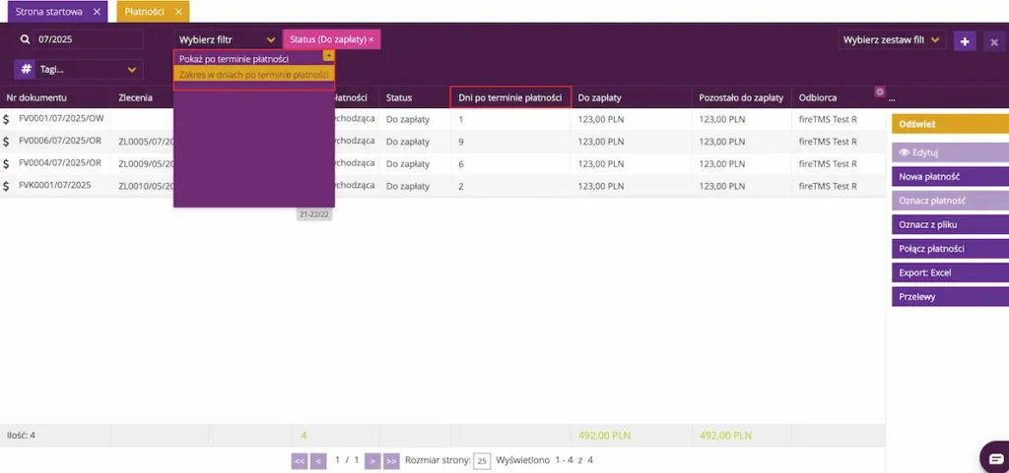
Task: Click the Nowa płatność button
Action: [951, 176]
